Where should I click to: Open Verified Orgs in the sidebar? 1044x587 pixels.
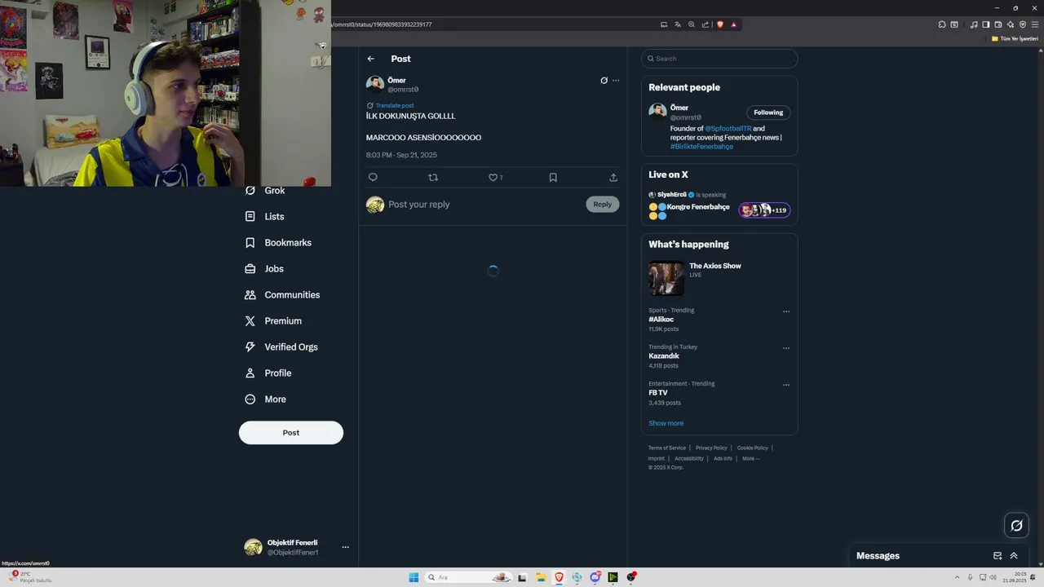click(281, 347)
